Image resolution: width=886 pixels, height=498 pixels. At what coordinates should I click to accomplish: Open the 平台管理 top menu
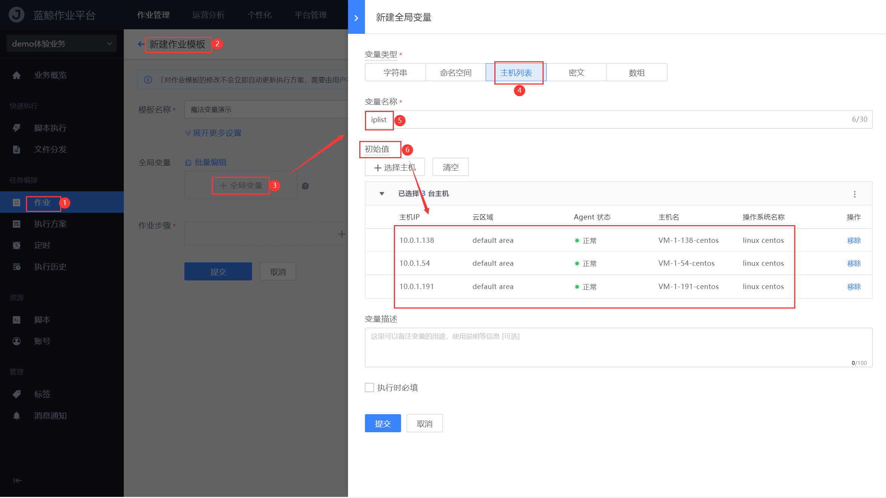311,15
